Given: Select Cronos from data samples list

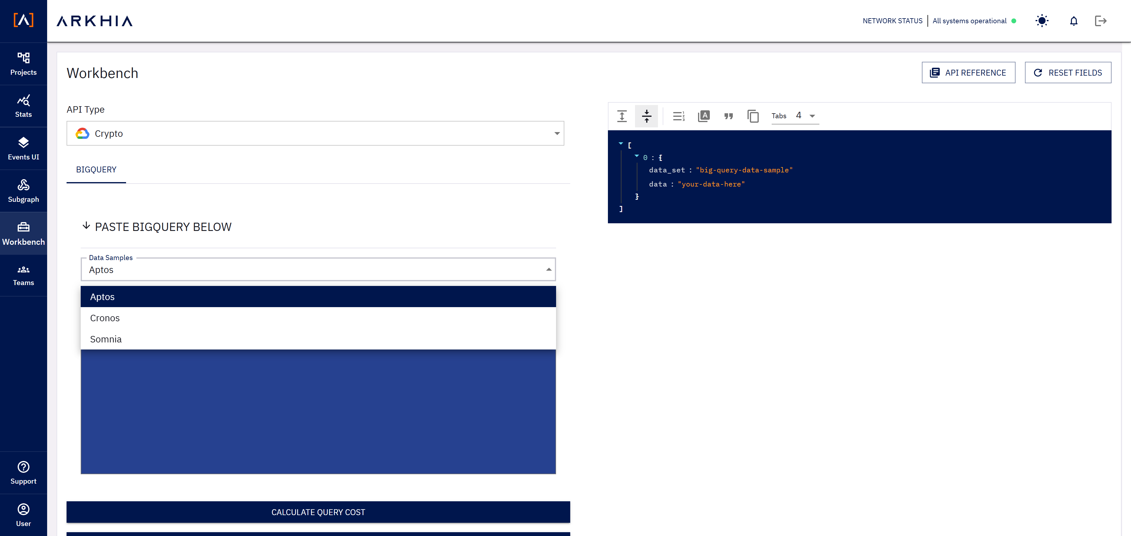Looking at the screenshot, I should coord(318,318).
